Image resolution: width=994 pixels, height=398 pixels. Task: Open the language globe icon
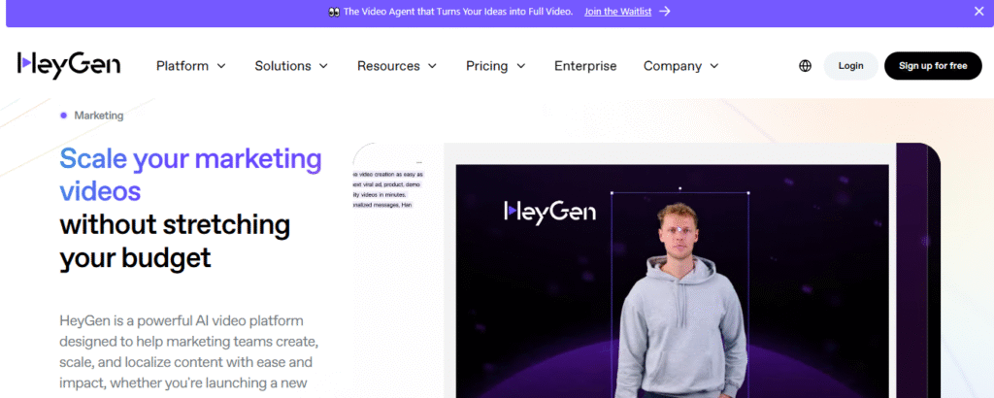pyautogui.click(x=805, y=66)
